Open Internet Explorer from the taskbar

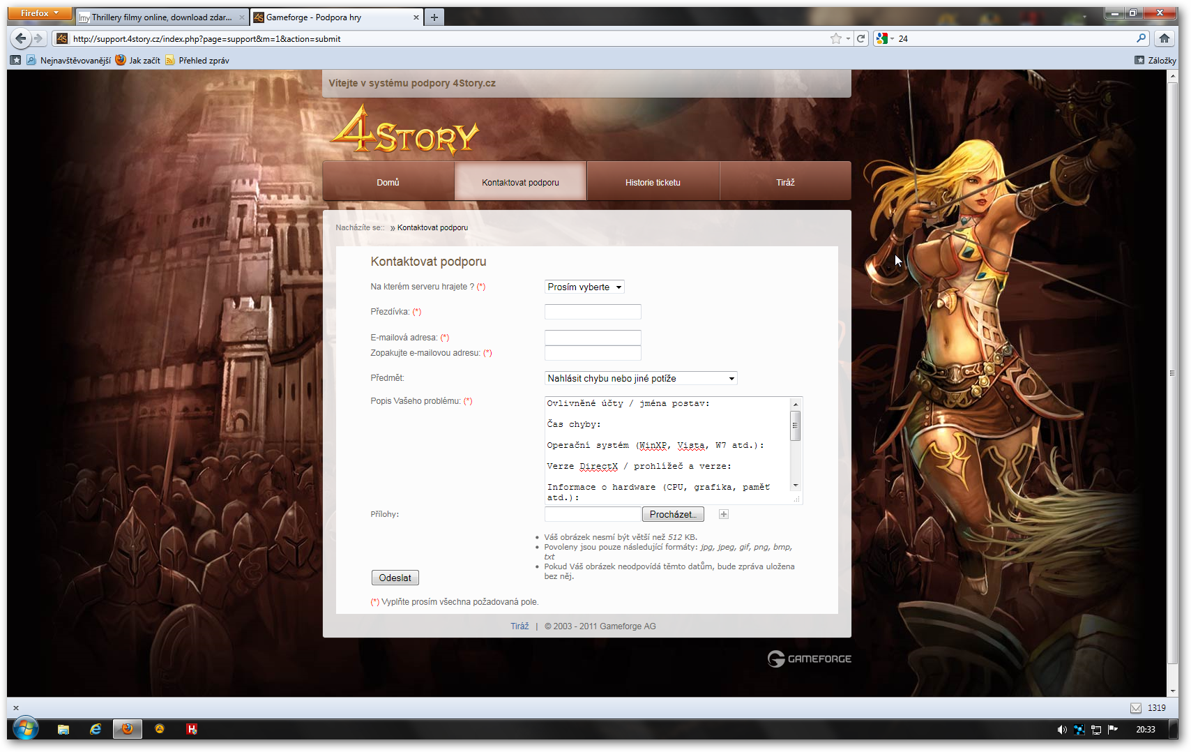tap(96, 729)
